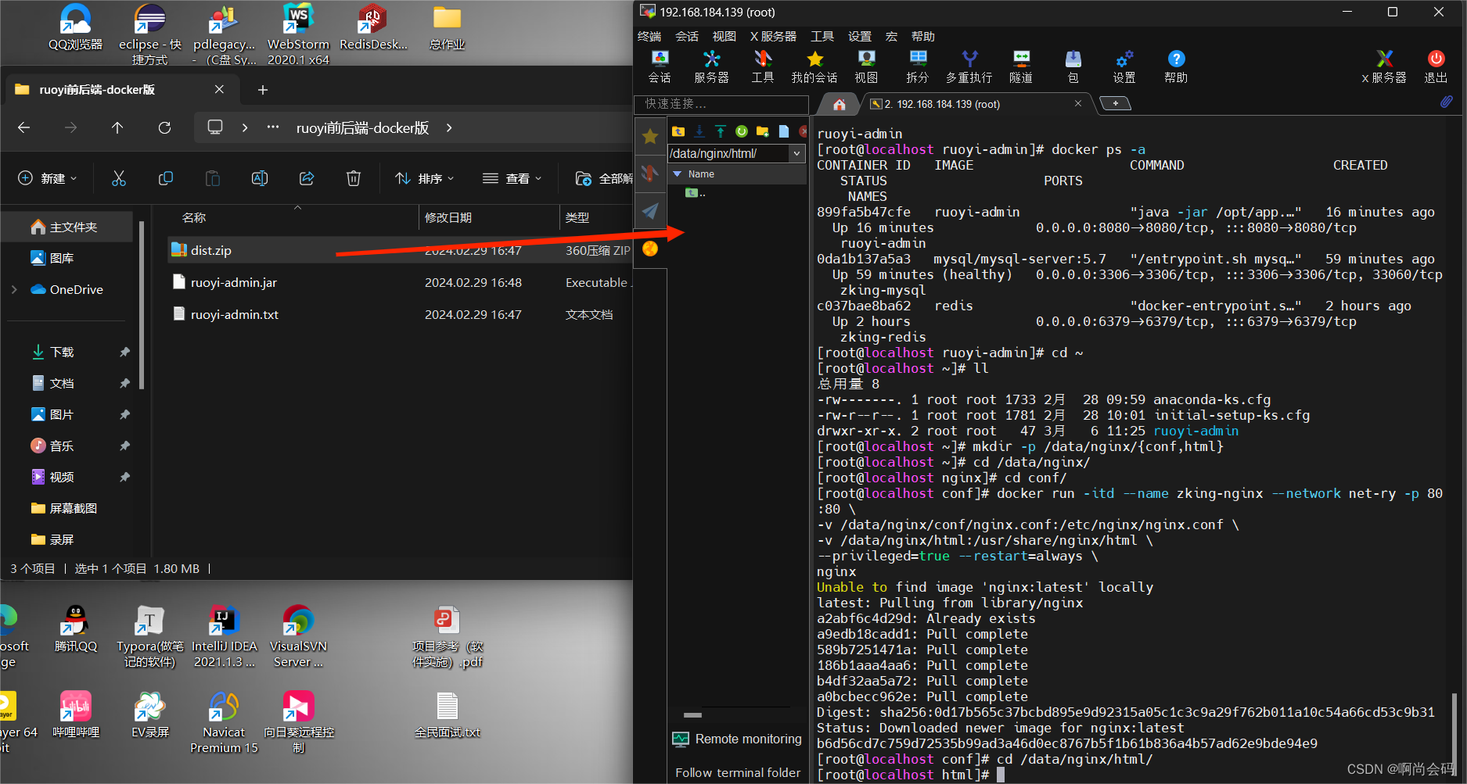Add a new File Explorer tab

(x=263, y=90)
